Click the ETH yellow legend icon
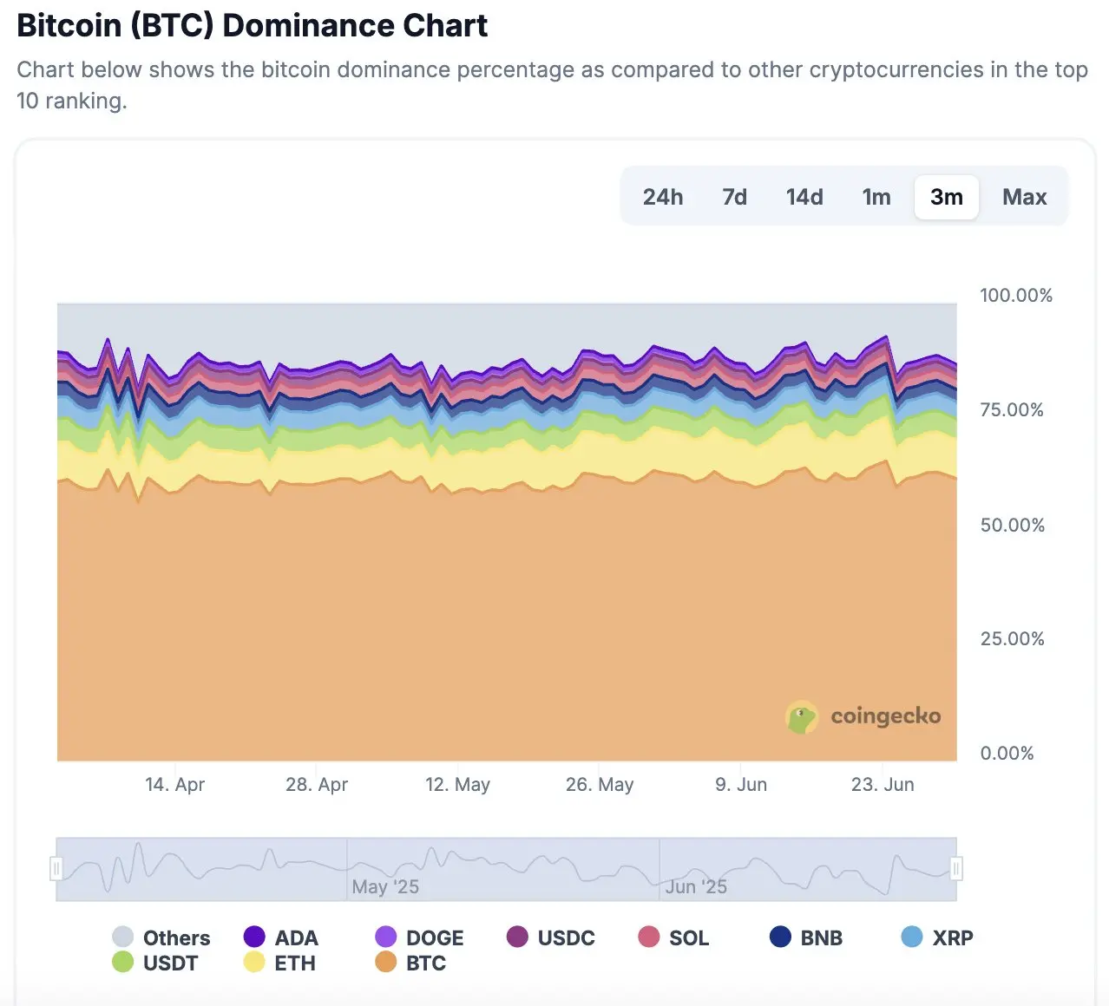1109x1006 pixels. [254, 962]
